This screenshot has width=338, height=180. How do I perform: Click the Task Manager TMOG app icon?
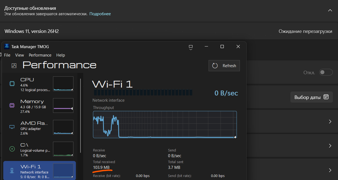point(7,46)
